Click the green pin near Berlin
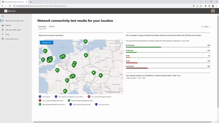219x123 pixels. point(86,55)
